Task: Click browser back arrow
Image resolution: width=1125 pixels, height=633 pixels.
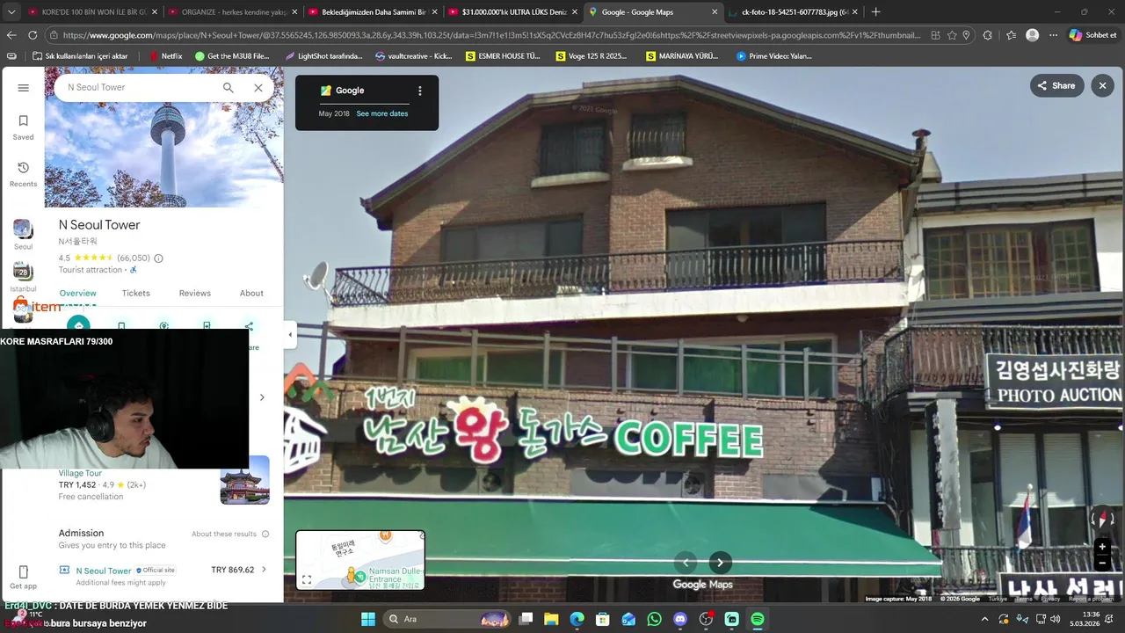Action: click(x=11, y=35)
